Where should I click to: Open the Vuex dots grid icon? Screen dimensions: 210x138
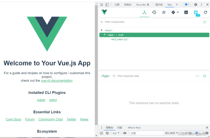click(164, 12)
